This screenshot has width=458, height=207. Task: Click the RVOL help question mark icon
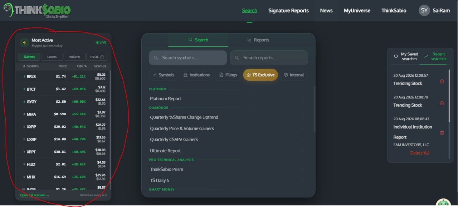pyautogui.click(x=102, y=57)
